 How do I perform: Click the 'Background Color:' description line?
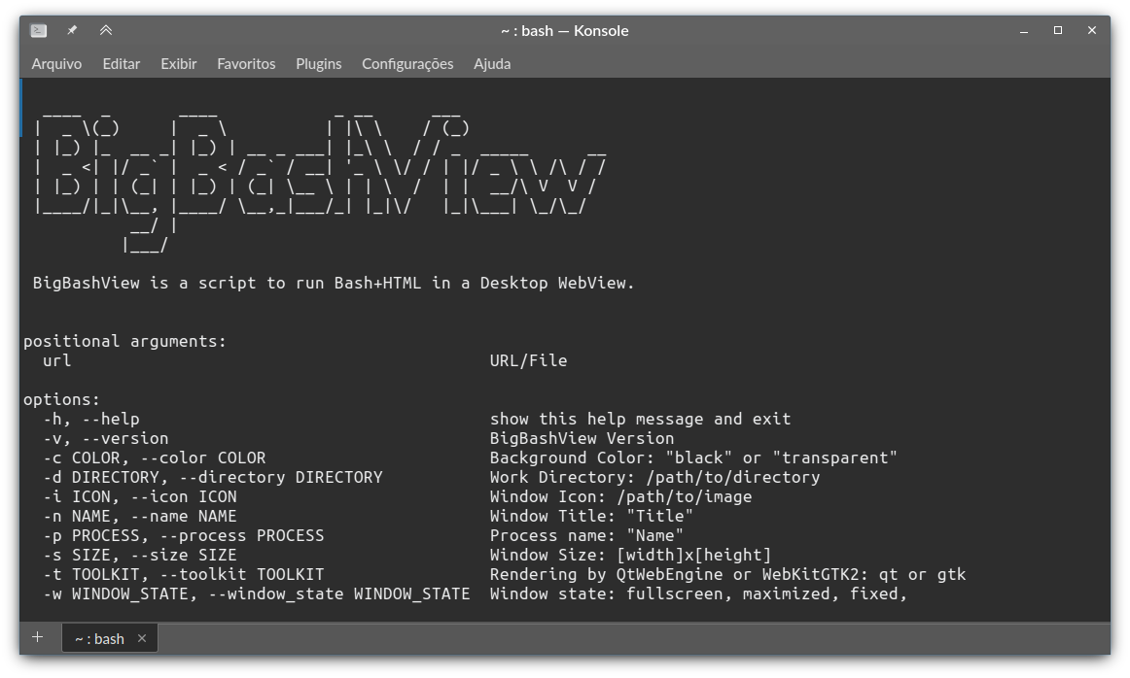point(693,458)
